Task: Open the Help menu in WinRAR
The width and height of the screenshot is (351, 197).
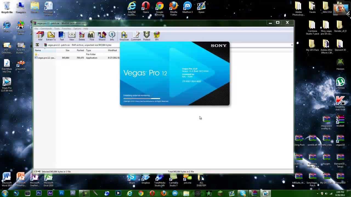Action: pyautogui.click(x=86, y=28)
